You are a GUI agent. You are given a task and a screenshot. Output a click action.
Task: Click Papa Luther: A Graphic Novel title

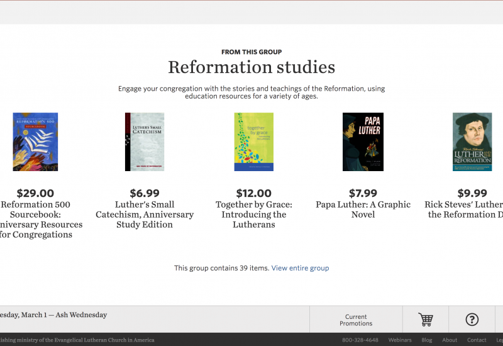pyautogui.click(x=363, y=209)
